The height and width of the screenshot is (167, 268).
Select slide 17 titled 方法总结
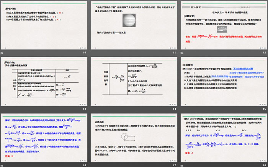(133, 138)
